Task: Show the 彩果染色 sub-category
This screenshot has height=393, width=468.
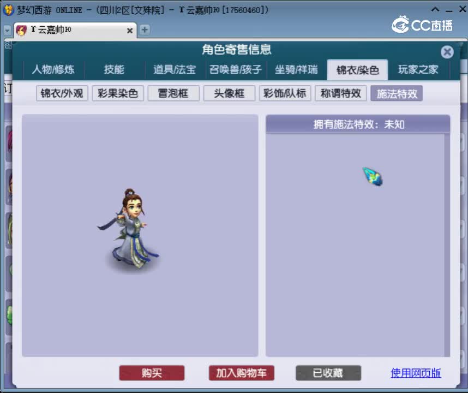Action: coord(118,93)
